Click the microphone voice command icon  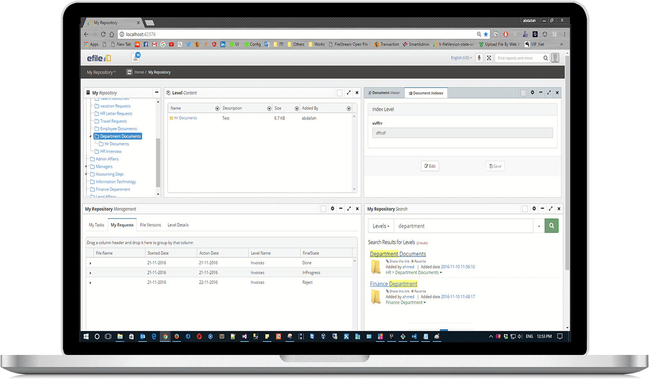479,58
